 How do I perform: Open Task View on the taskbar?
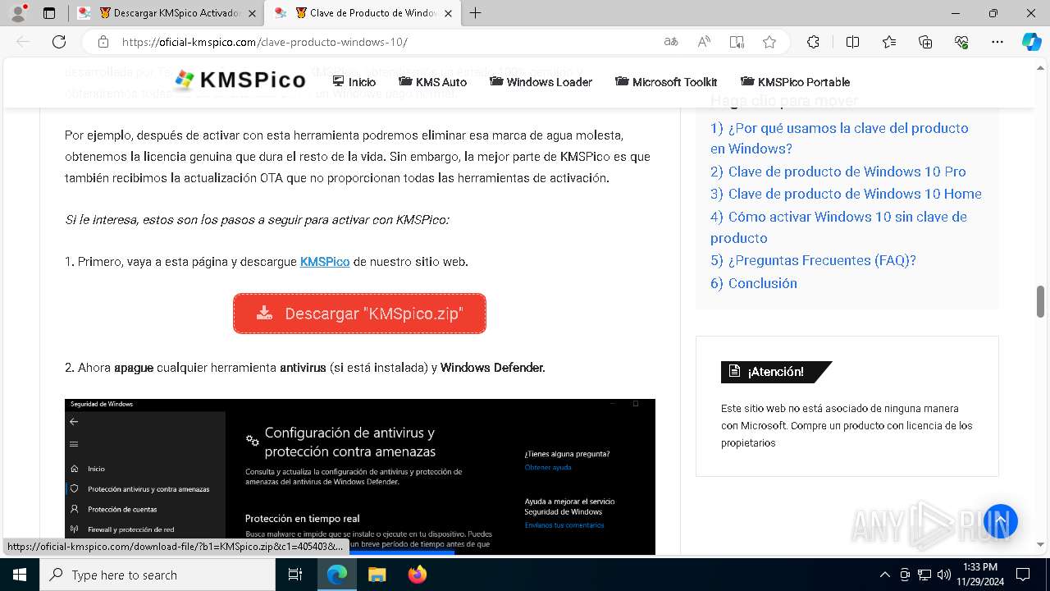pyautogui.click(x=295, y=575)
